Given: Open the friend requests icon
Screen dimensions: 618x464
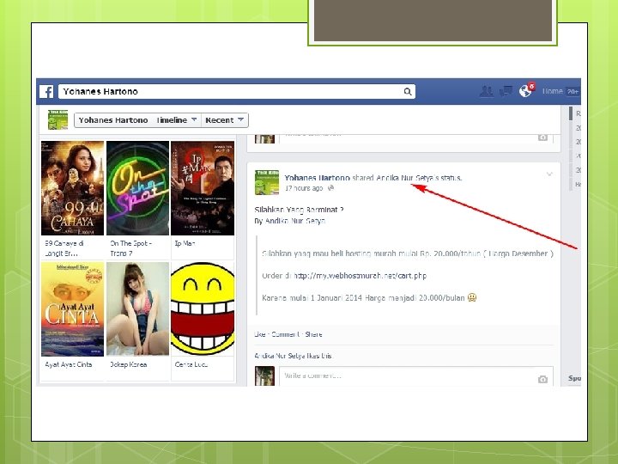Looking at the screenshot, I should [487, 91].
